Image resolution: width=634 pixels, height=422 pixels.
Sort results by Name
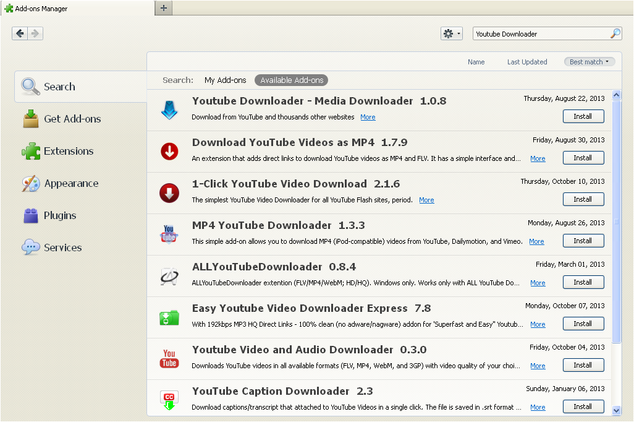pyautogui.click(x=476, y=62)
